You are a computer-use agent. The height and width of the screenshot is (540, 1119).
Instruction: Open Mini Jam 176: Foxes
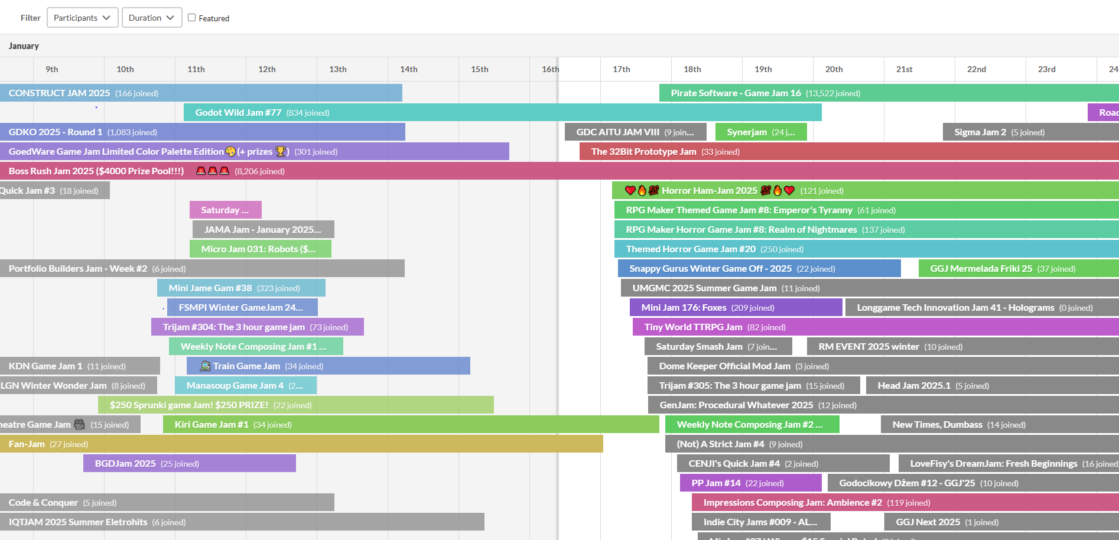click(736, 308)
